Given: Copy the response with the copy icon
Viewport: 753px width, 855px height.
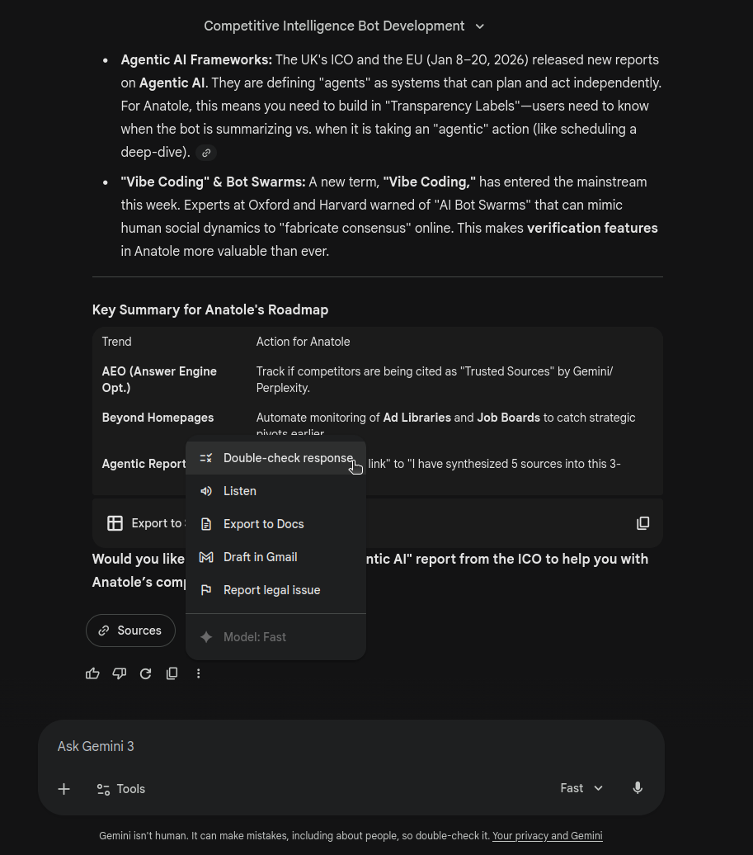Looking at the screenshot, I should click(x=172, y=673).
